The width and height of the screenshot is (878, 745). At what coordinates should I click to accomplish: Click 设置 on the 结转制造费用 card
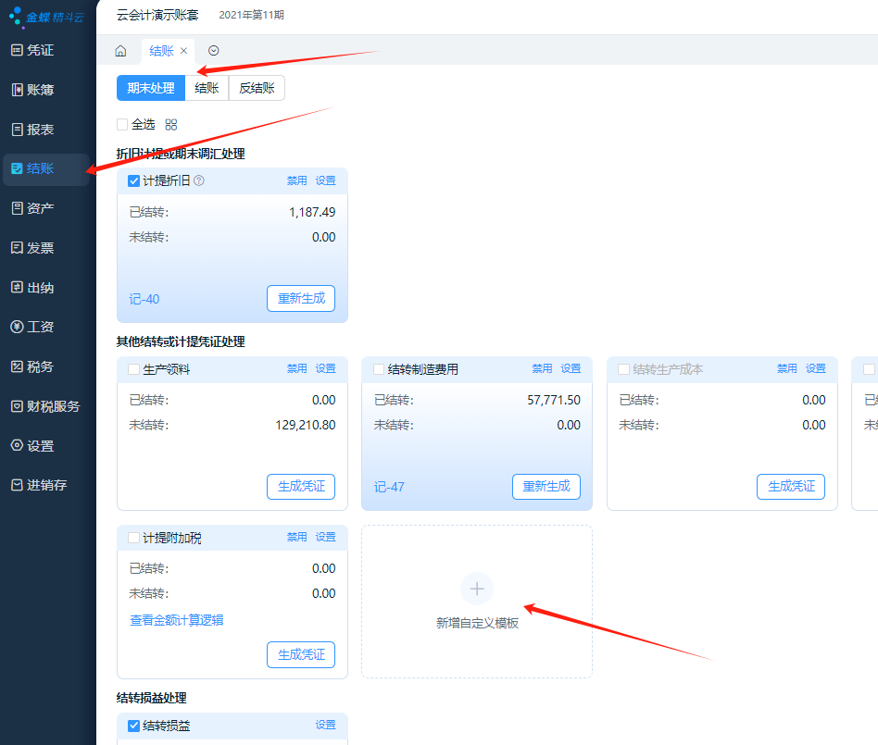571,368
